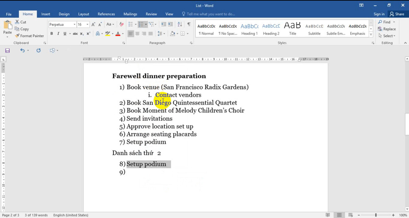Open the highlight color dropdown arrow

coord(112,34)
